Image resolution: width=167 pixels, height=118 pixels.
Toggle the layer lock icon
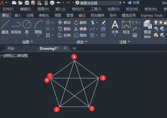click(x=165, y=22)
